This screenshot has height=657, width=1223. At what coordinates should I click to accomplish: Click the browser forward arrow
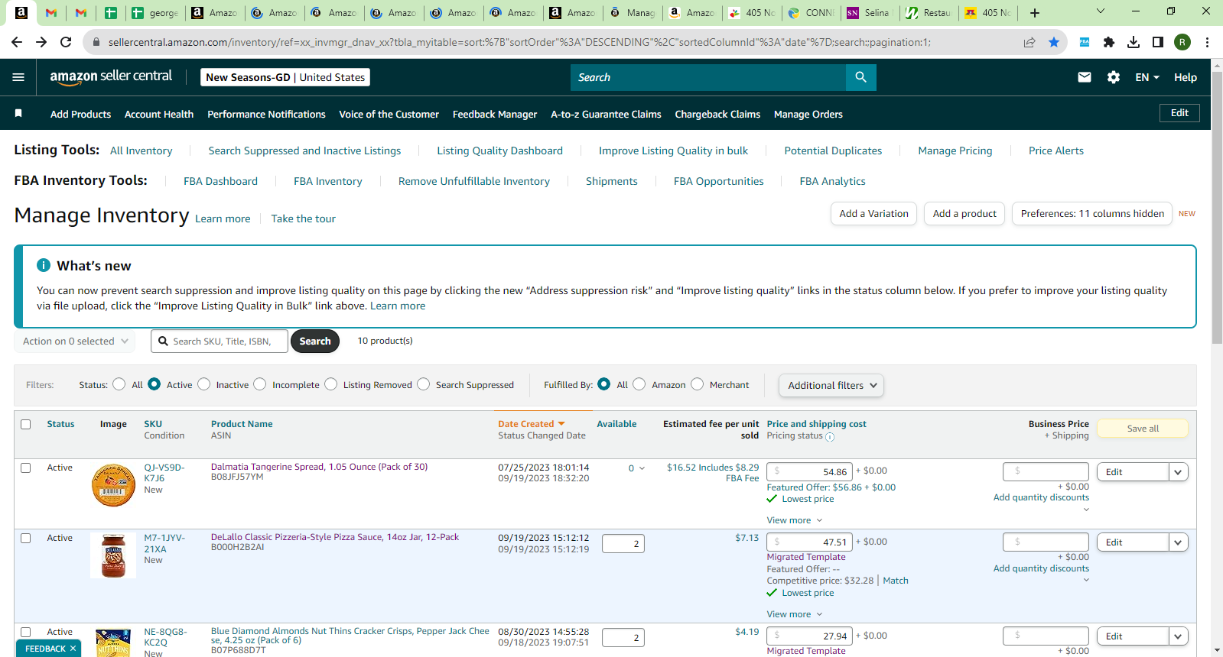pos(41,42)
